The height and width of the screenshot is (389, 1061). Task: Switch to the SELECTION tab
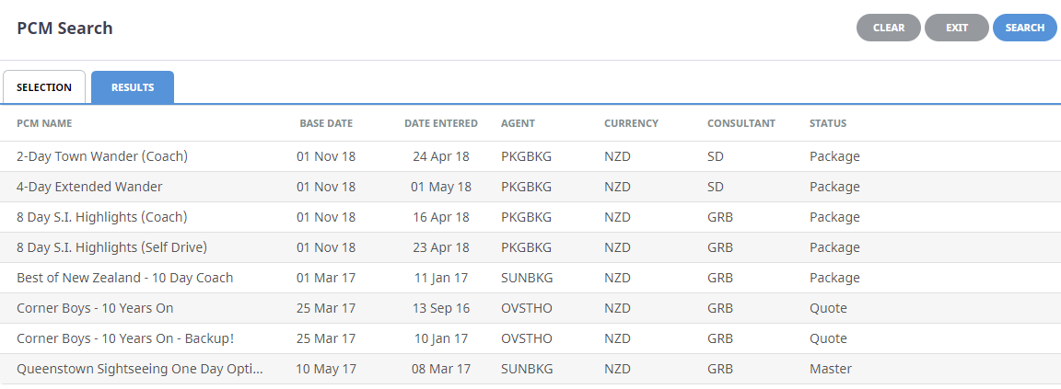pos(44,87)
